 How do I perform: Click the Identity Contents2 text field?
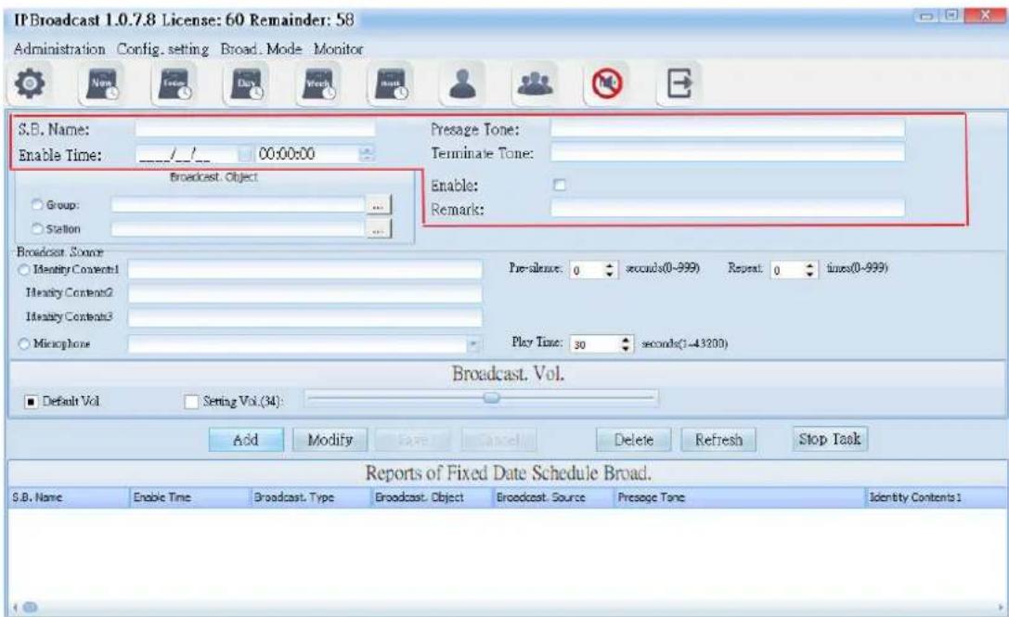pyautogui.click(x=305, y=293)
